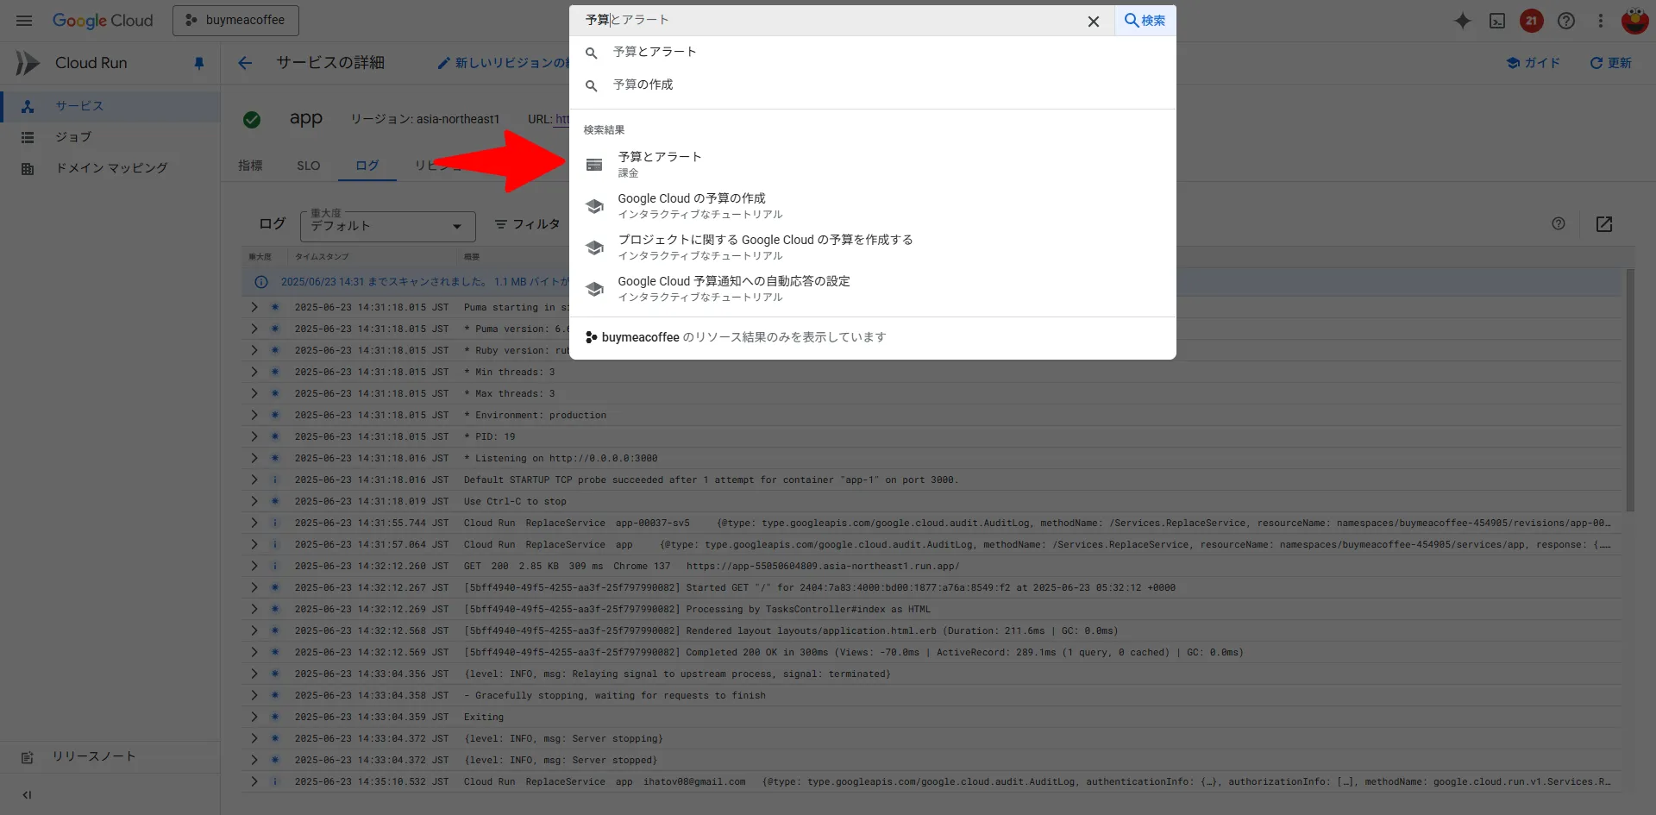Open notifications showing 21 badge
Image resolution: width=1656 pixels, height=815 pixels.
point(1532,21)
